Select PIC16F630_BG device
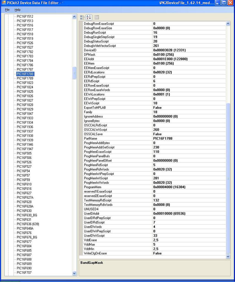The height and width of the screenshot is (282, 235). pyautogui.click(x=27, y=215)
